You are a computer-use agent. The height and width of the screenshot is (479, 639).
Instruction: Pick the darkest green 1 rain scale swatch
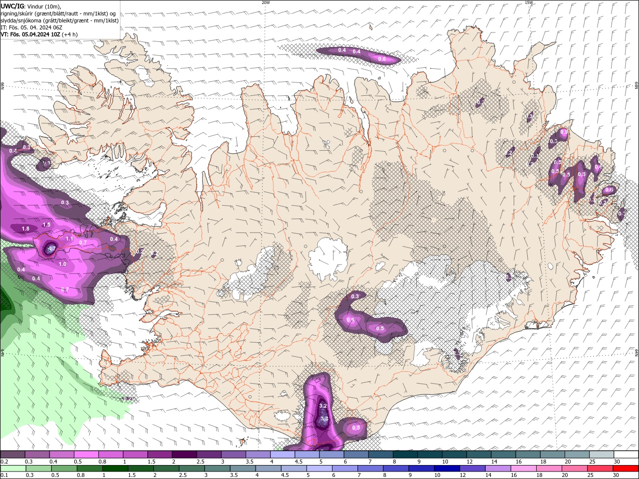click(x=115, y=469)
